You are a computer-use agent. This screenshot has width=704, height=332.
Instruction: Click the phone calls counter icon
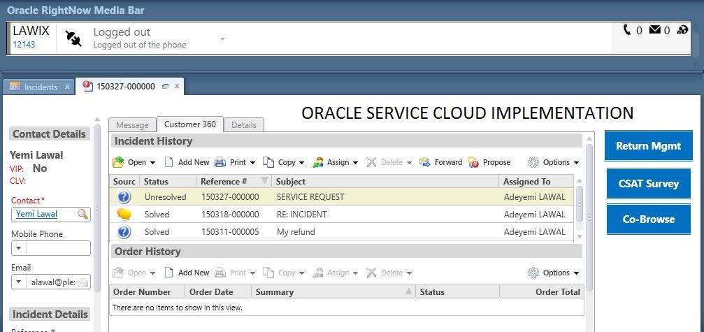click(x=627, y=29)
